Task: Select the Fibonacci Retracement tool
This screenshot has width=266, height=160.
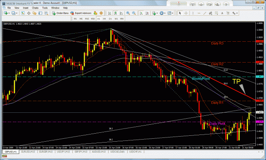Action: click(x=216, y=13)
